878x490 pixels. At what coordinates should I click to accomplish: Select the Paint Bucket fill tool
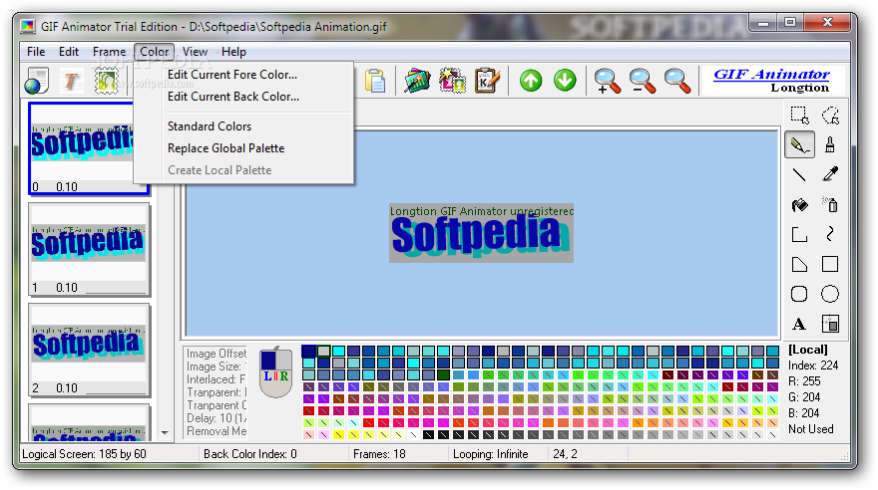click(x=799, y=205)
